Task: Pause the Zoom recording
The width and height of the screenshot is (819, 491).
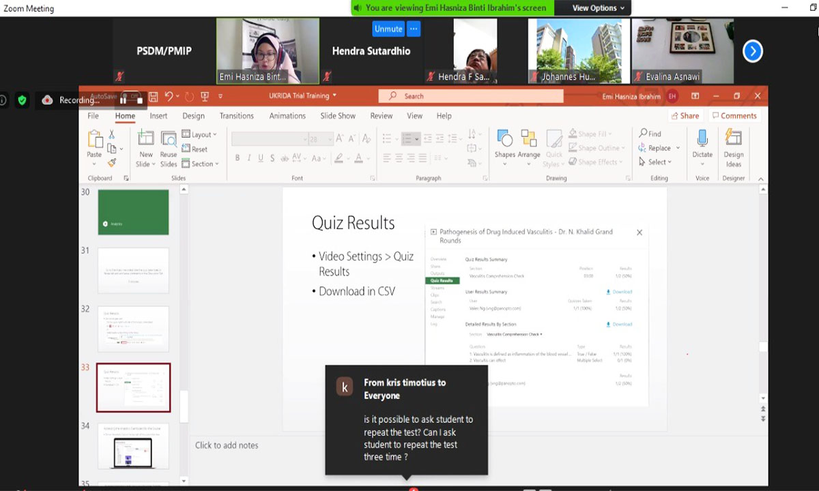Action: coord(124,100)
